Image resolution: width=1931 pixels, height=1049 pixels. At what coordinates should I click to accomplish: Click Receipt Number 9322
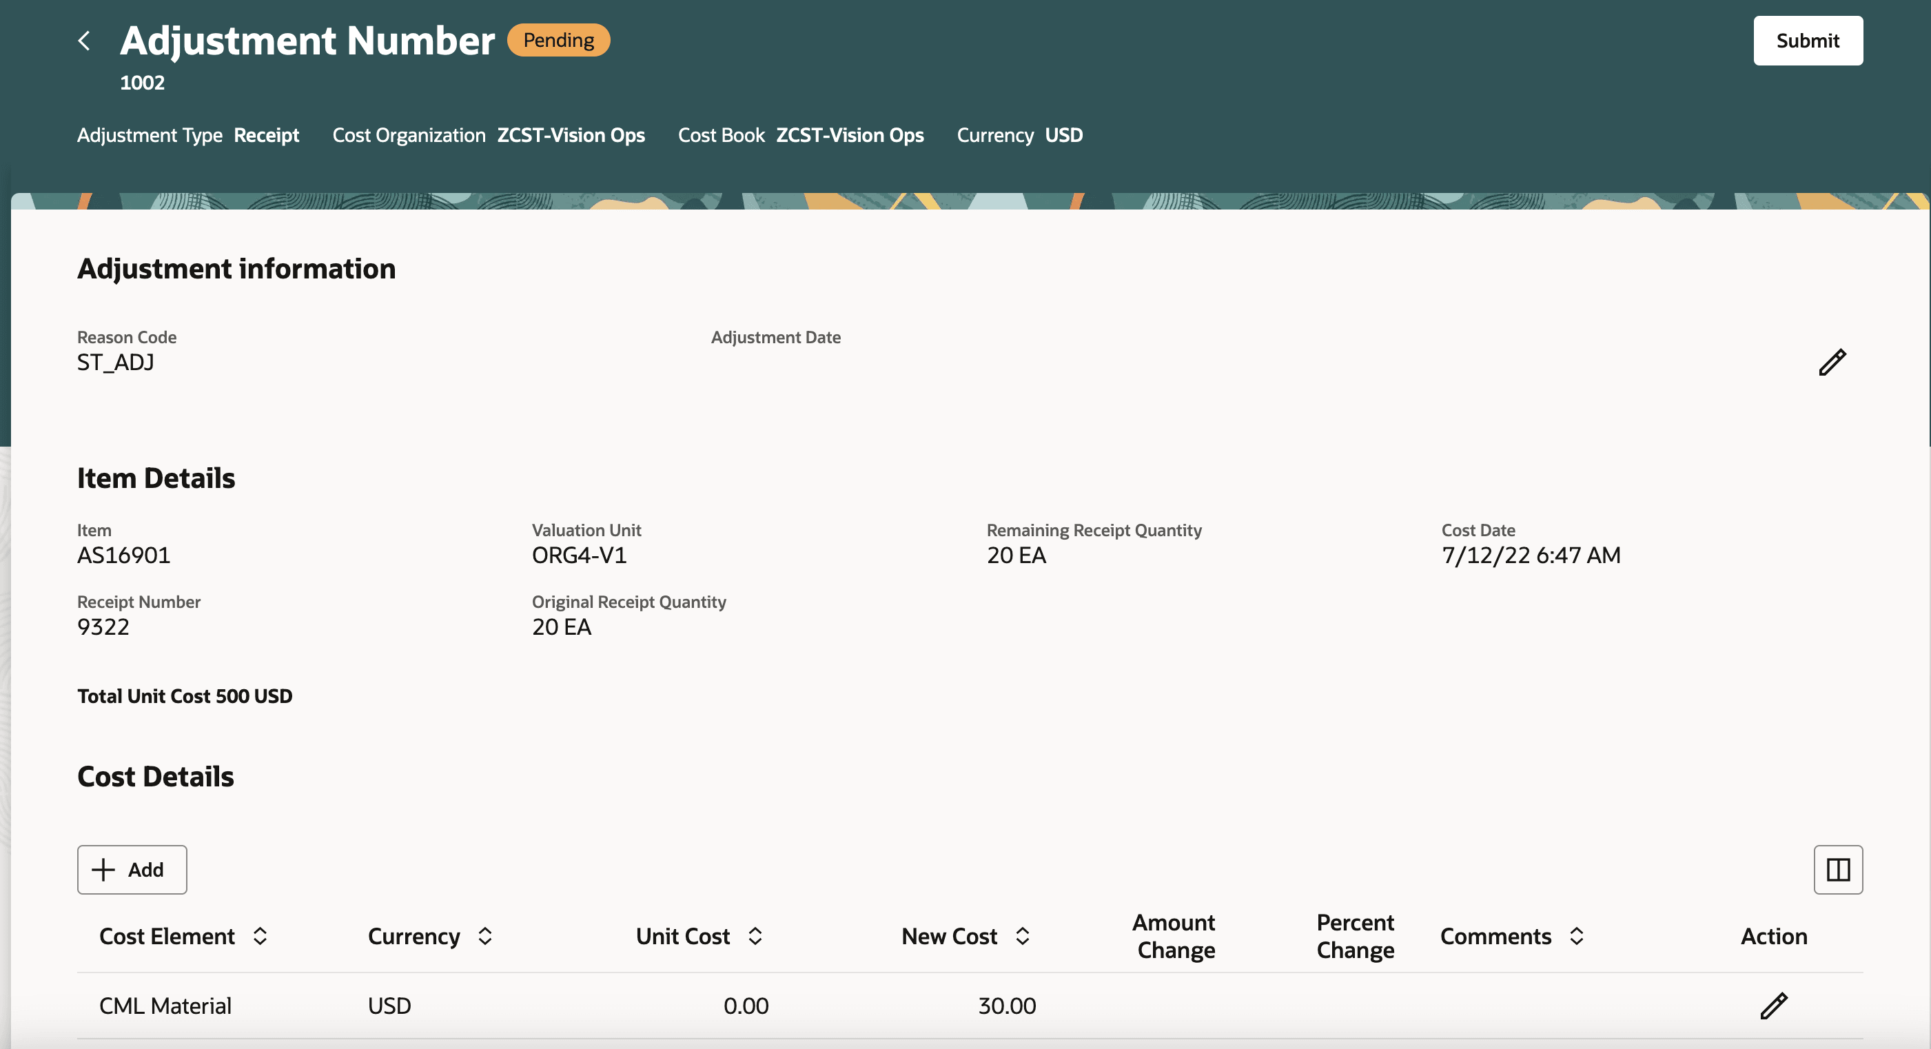(x=103, y=626)
